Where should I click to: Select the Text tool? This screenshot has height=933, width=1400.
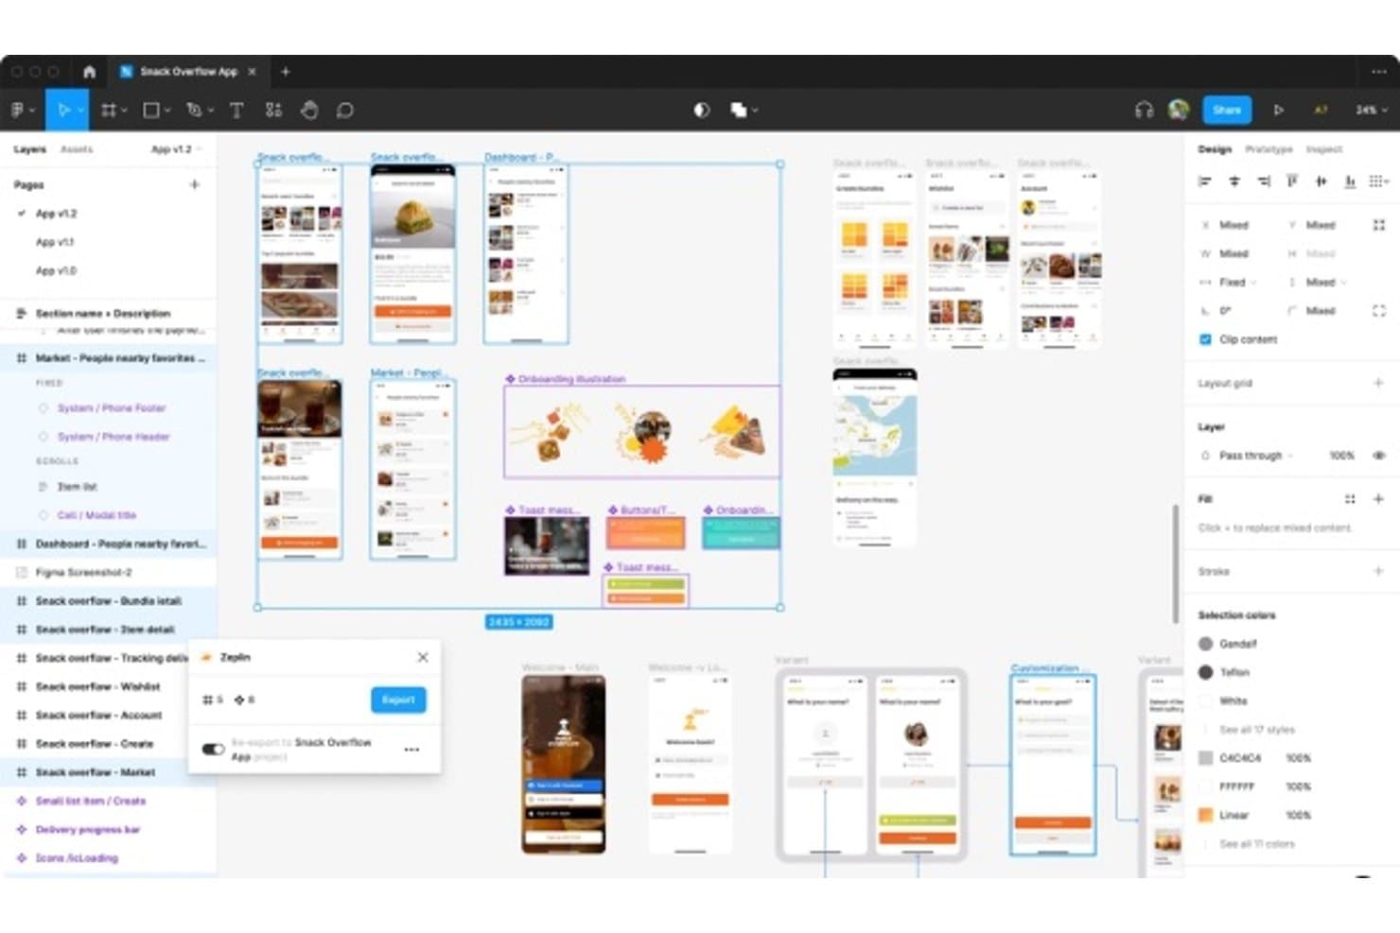236,110
